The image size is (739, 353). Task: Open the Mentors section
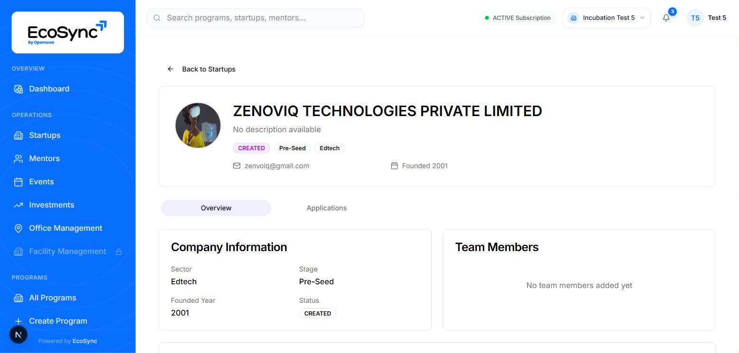coord(68,159)
